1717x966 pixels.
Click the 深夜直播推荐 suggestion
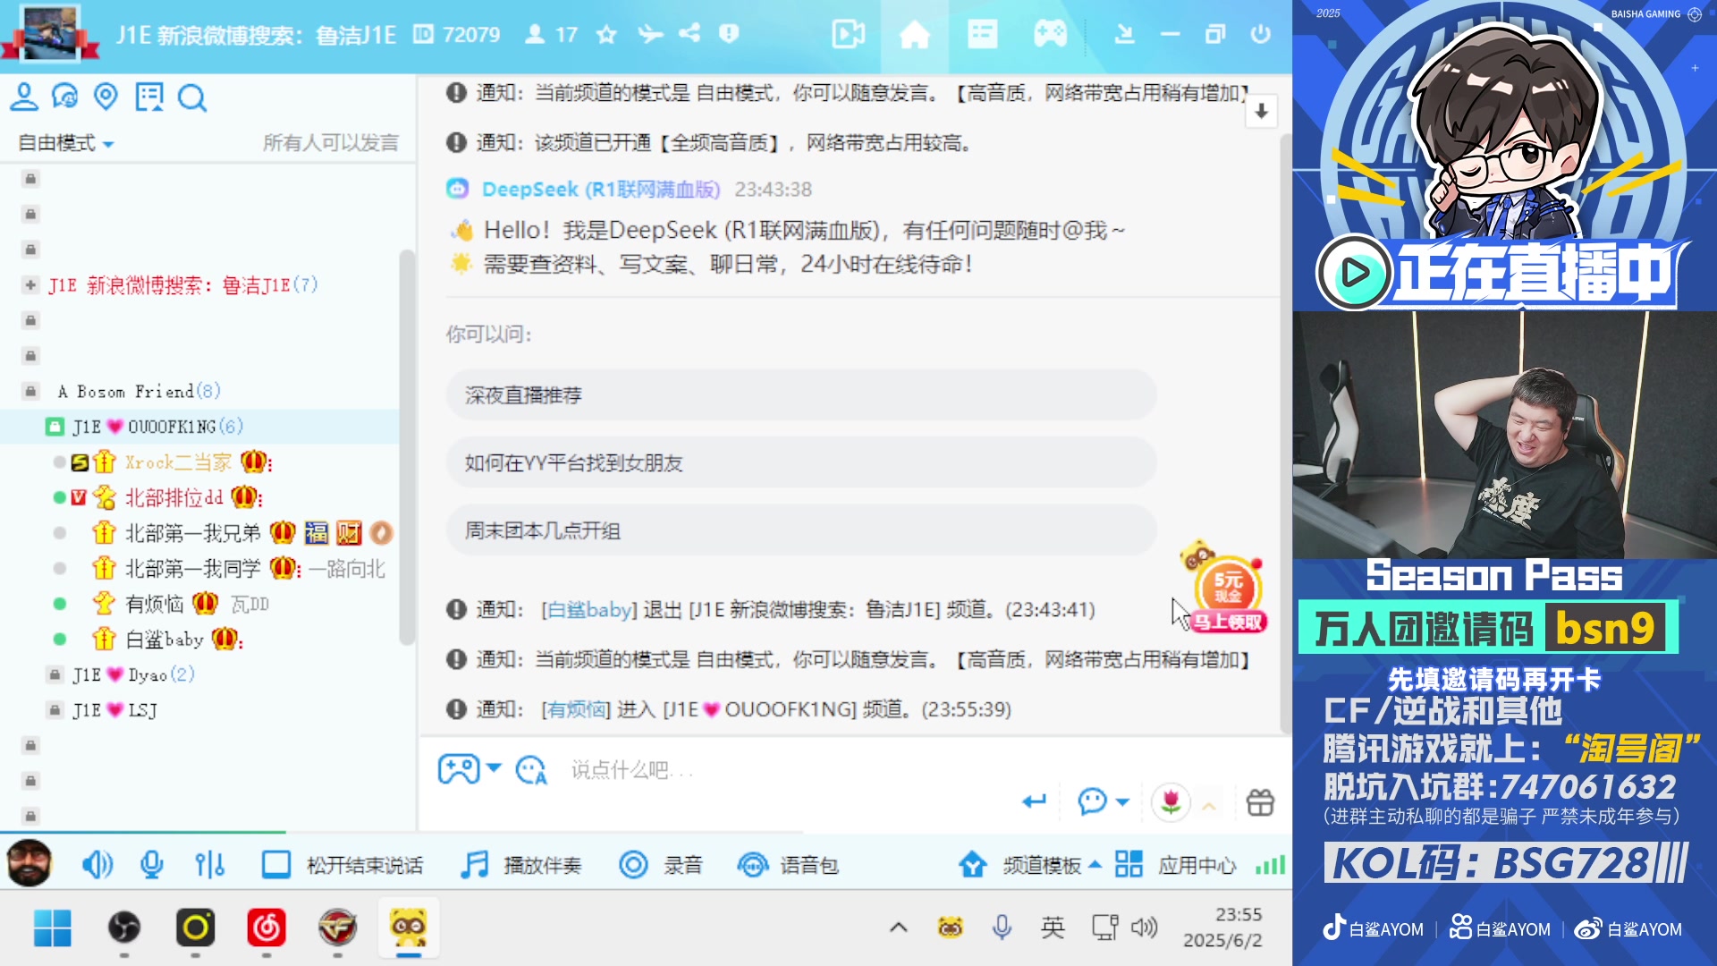coord(801,395)
